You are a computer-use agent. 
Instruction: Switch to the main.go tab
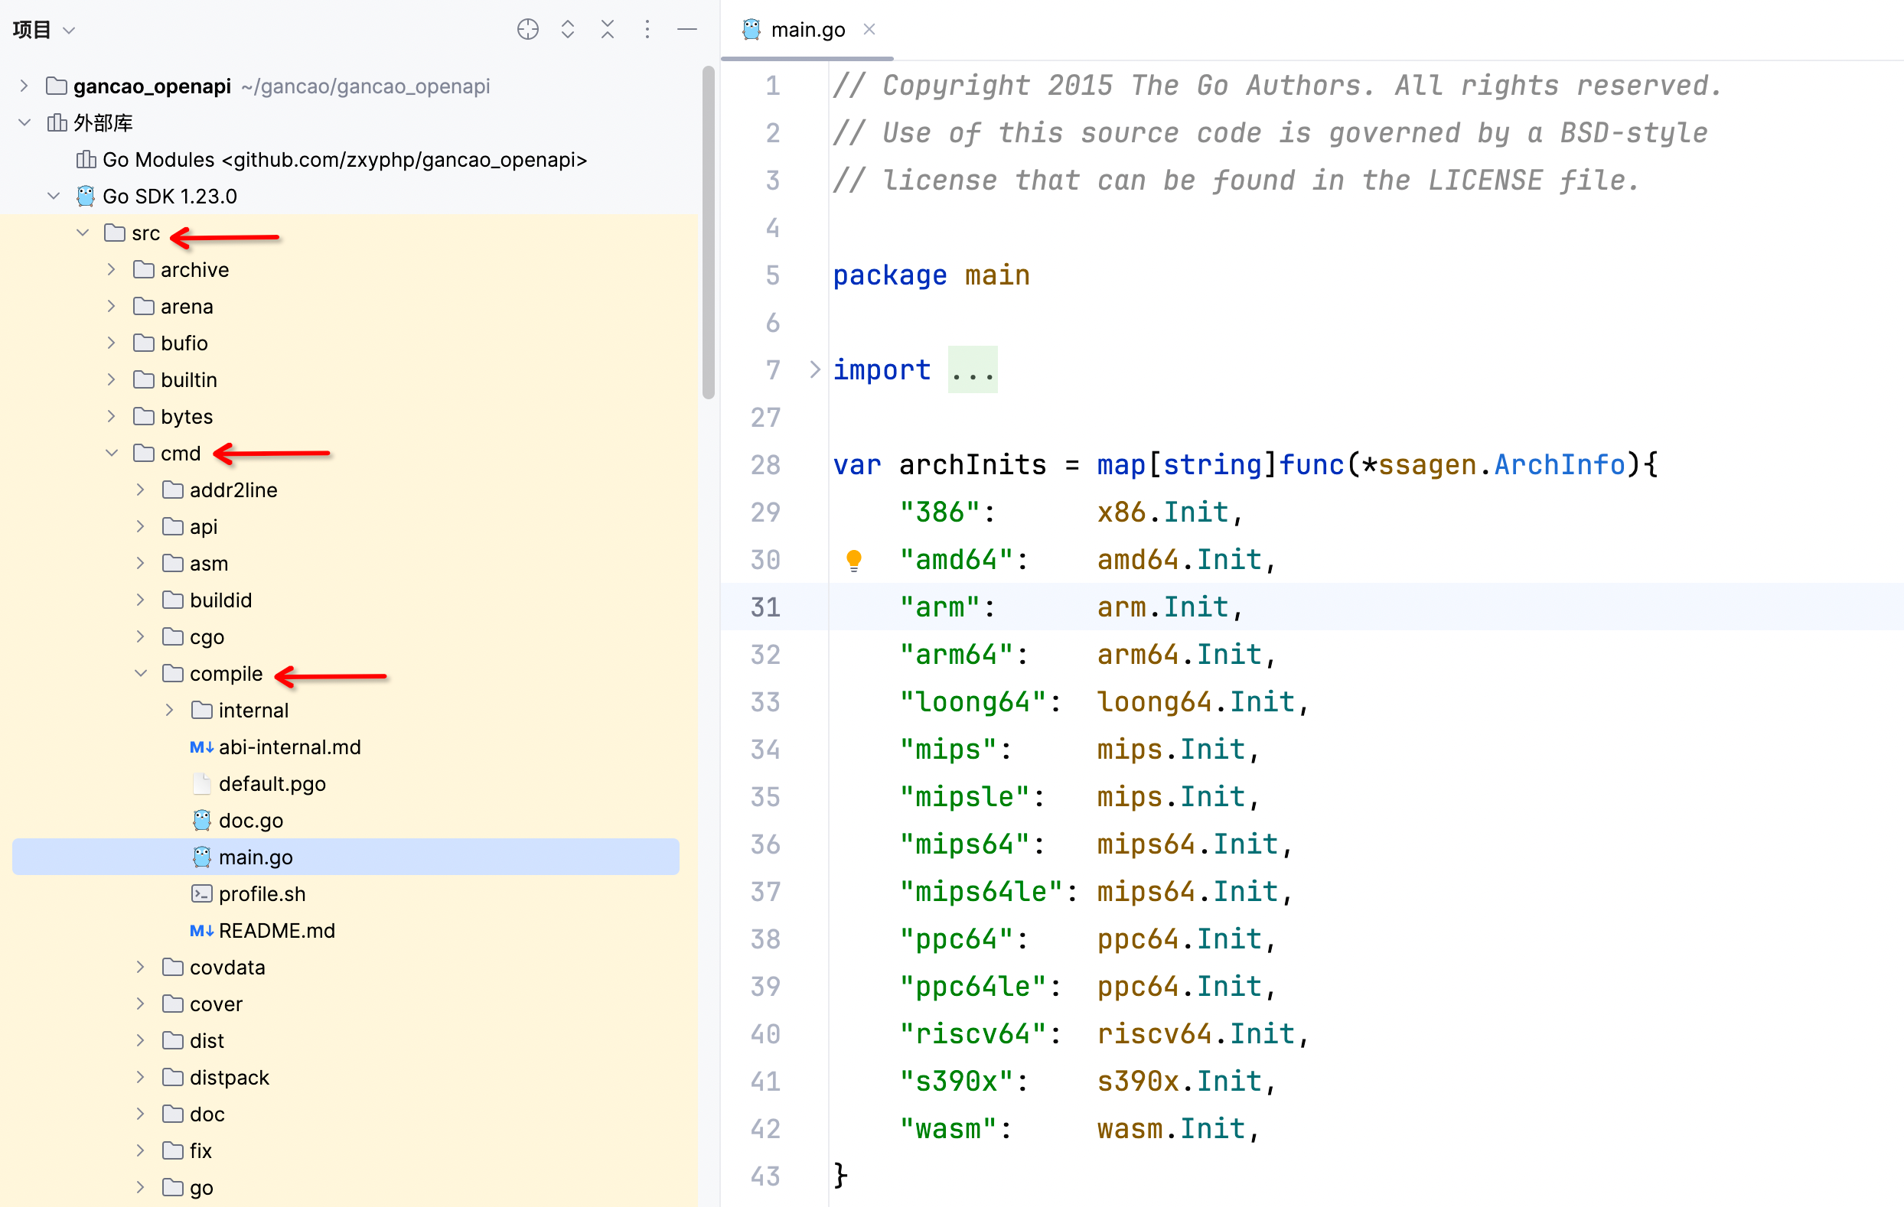[x=807, y=29]
